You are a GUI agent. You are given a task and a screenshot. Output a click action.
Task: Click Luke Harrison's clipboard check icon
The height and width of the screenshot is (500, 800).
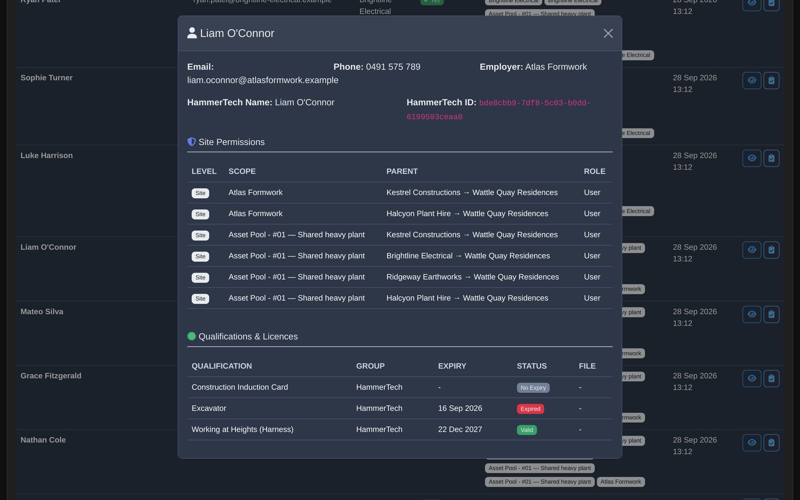[x=771, y=158]
